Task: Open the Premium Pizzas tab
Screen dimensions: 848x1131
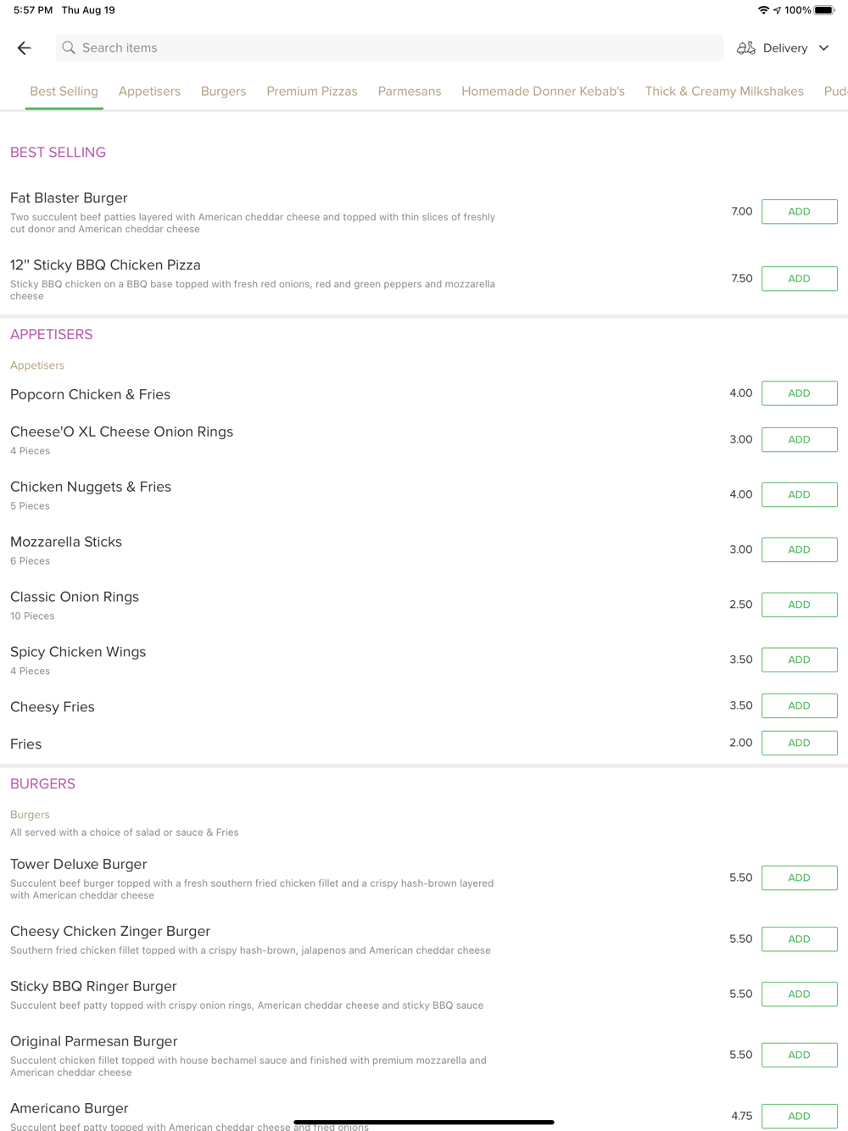Action: click(312, 92)
